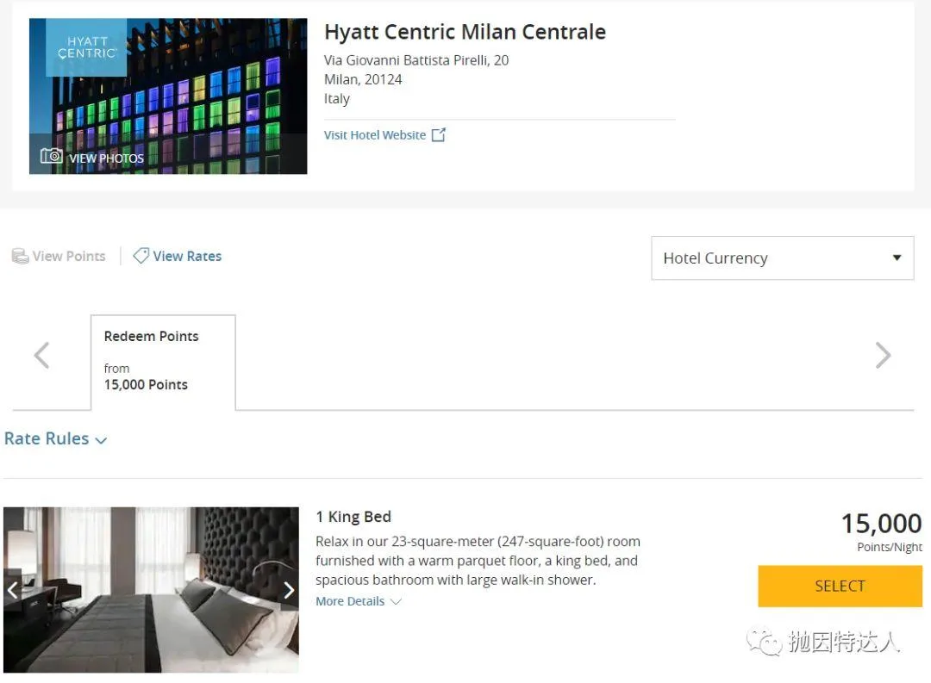This screenshot has width=931, height=683.
Task: Go to next rate option with right arrow
Action: 883,355
